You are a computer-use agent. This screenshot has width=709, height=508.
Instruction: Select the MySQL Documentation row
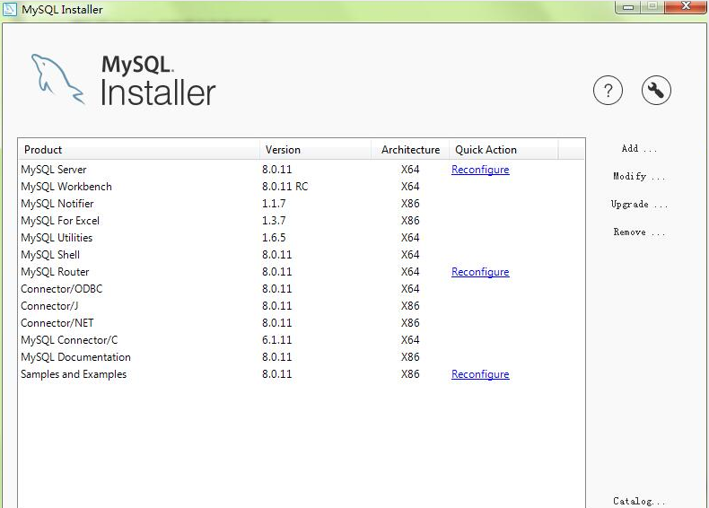pos(302,357)
